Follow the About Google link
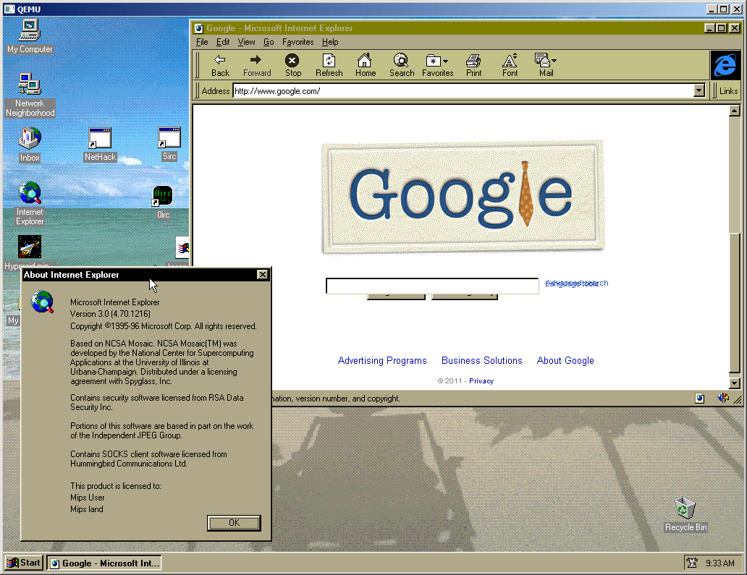Image resolution: width=747 pixels, height=575 pixels. coord(565,360)
